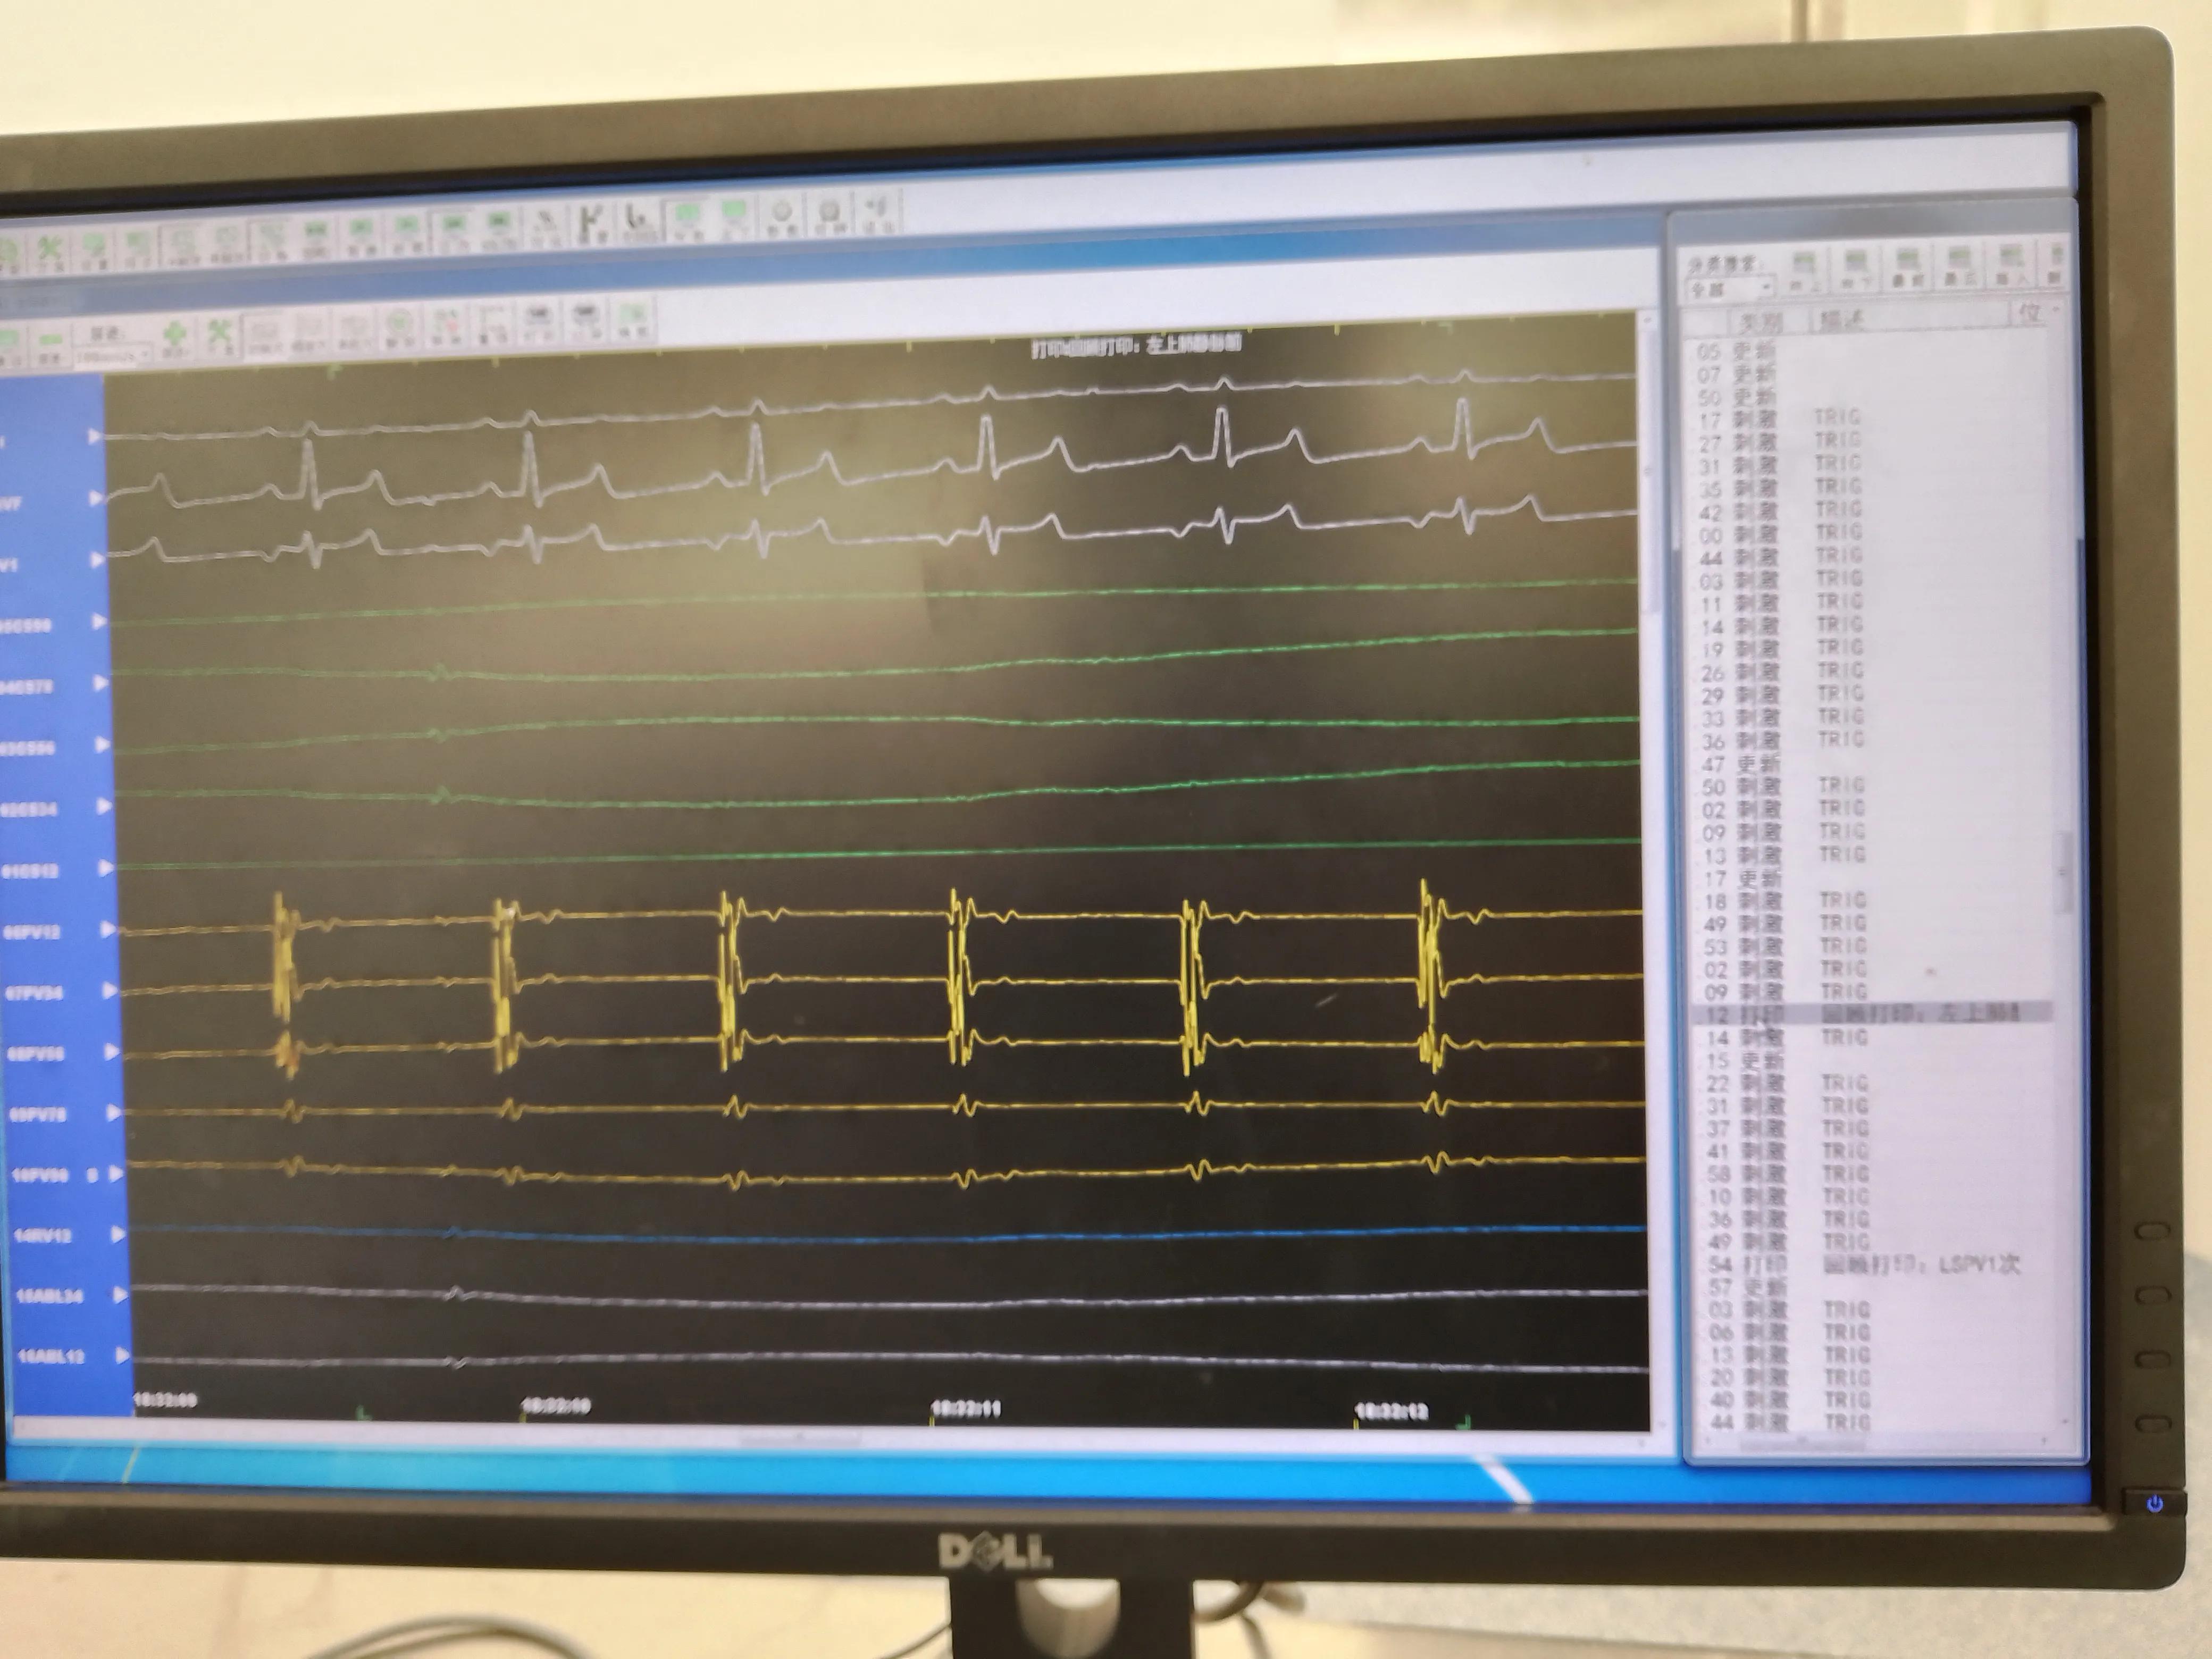Select the highlighted print event row in list

click(1870, 1014)
